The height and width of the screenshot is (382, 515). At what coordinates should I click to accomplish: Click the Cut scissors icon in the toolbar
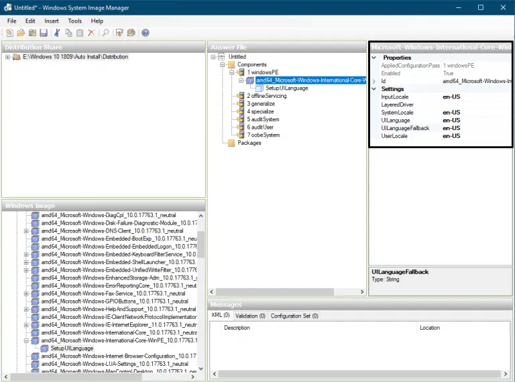click(x=57, y=33)
